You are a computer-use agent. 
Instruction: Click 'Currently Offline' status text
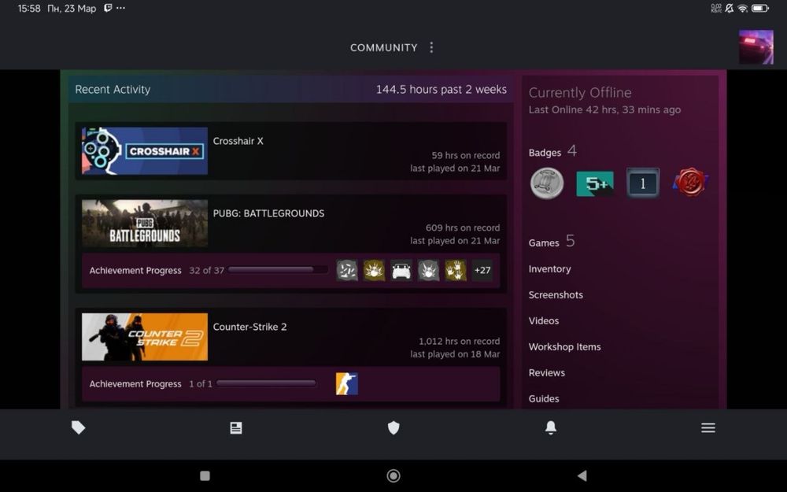580,92
